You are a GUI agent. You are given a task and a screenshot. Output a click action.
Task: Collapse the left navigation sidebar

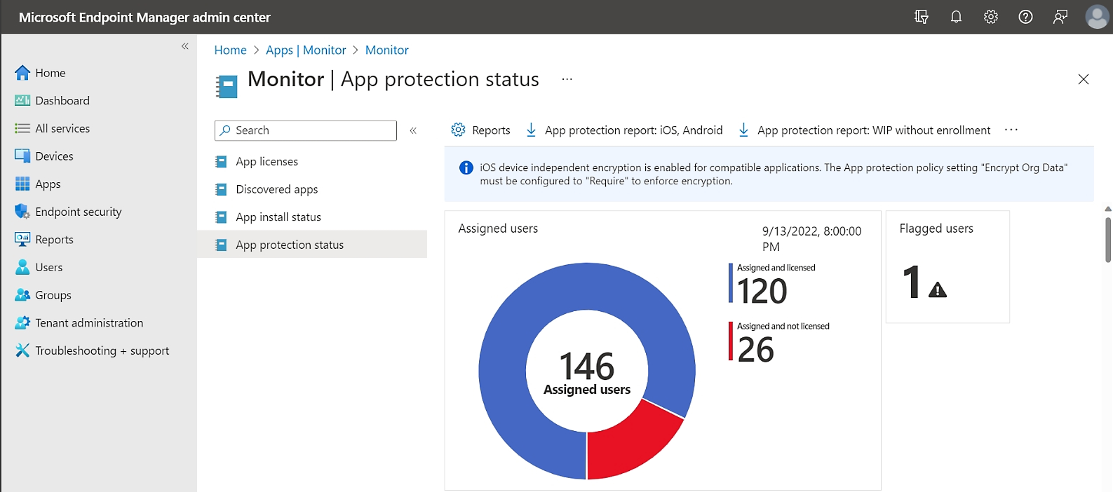(185, 46)
